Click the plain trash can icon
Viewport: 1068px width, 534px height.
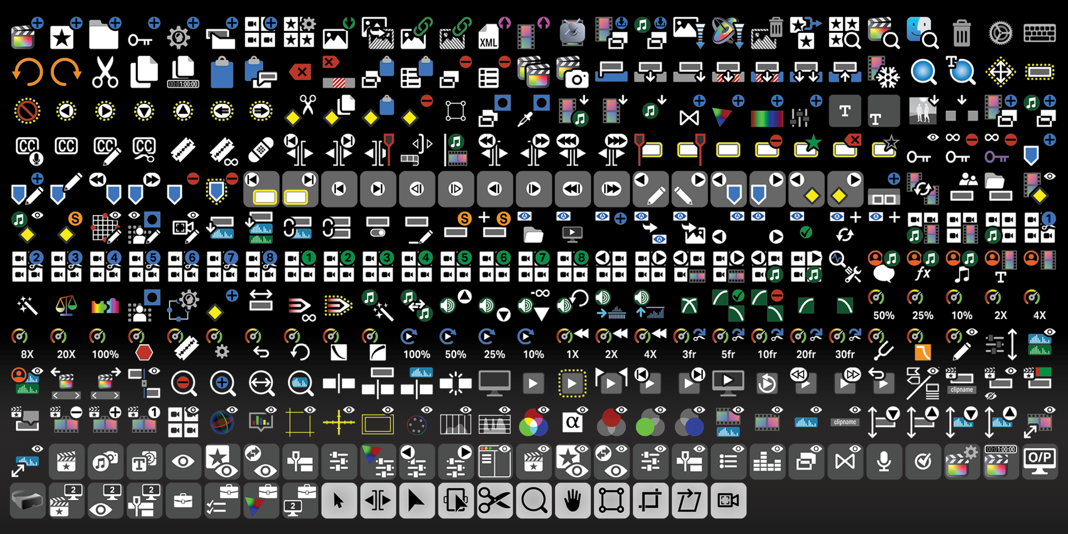click(961, 33)
